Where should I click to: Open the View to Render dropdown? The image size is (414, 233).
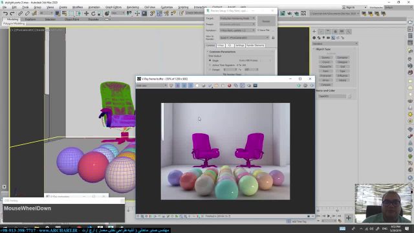(x=245, y=38)
